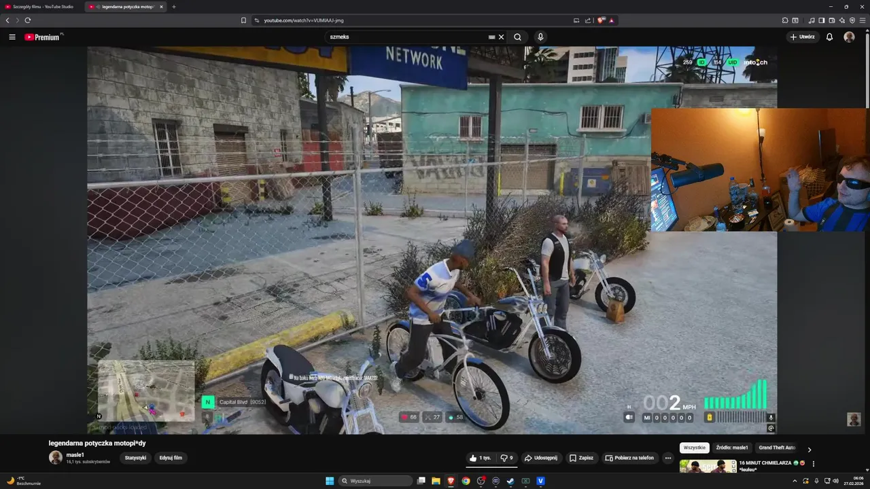The height and width of the screenshot is (489, 870).
Task: Open the media control music-note icon
Action: (x=812, y=20)
